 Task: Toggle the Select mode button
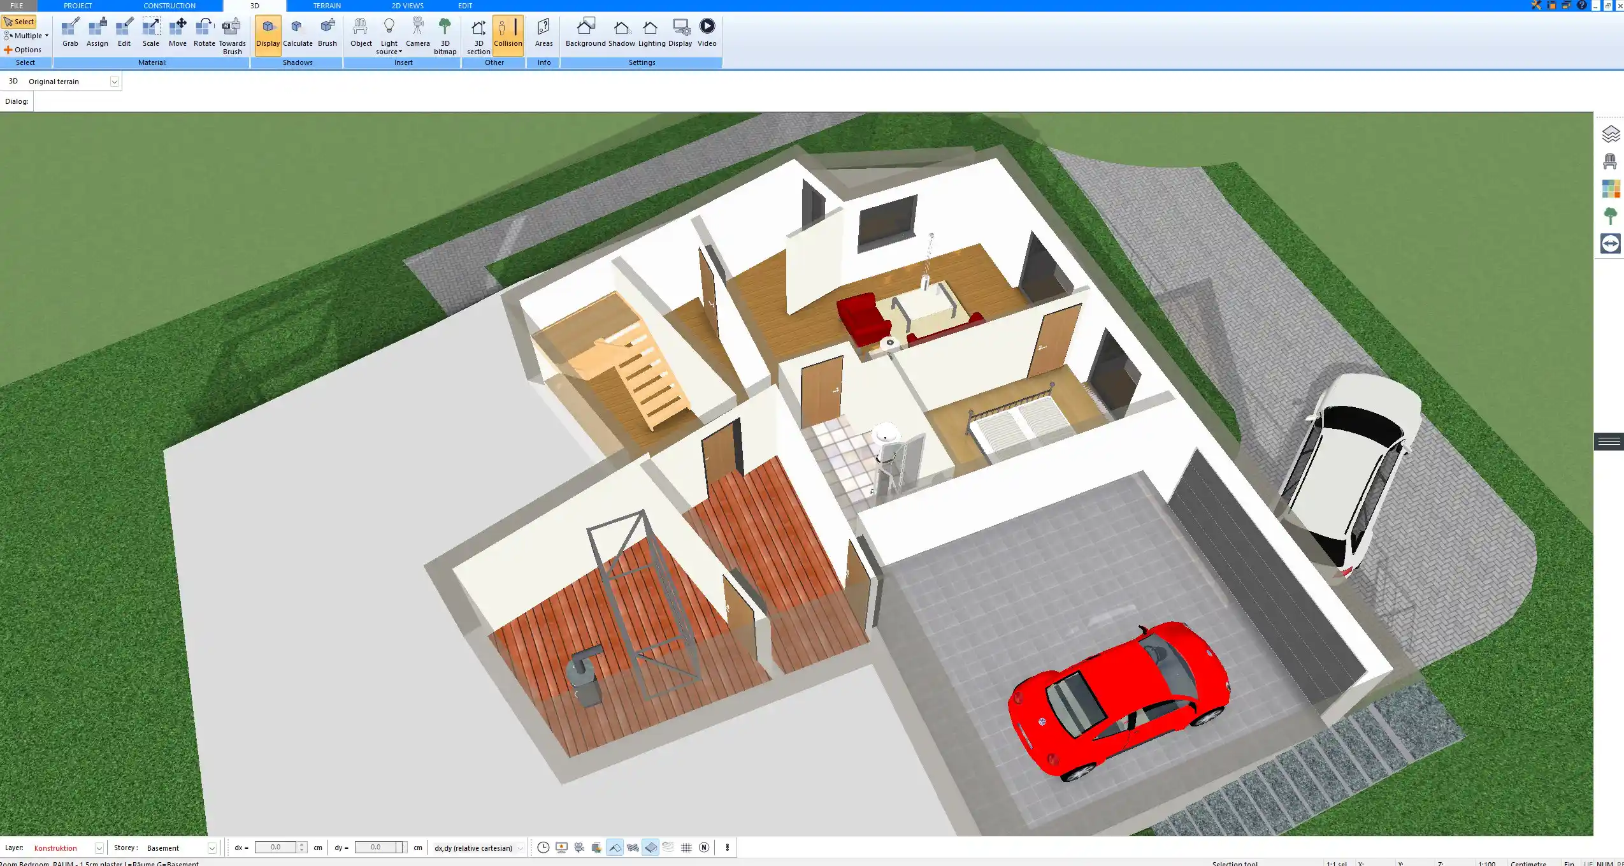coord(19,22)
